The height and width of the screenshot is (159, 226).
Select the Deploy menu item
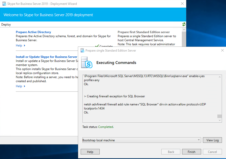[6, 25]
